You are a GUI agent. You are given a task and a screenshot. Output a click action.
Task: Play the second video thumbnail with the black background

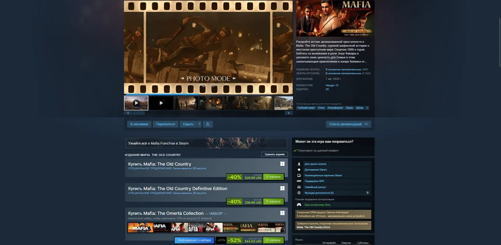(161, 103)
